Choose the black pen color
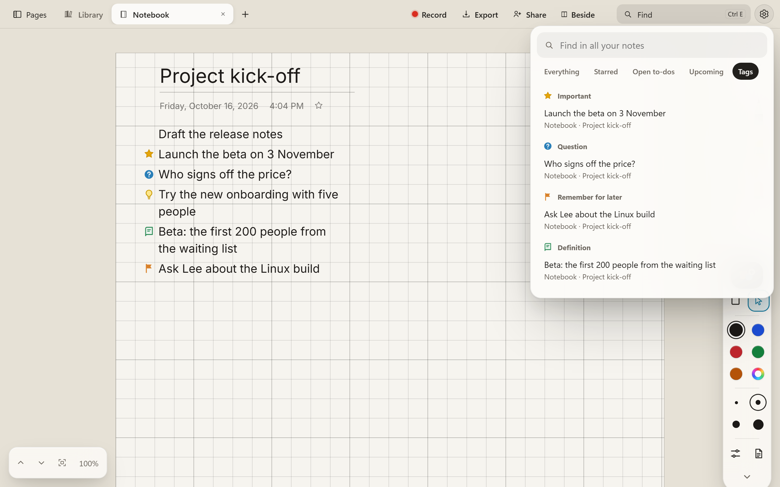Viewport: 780px width, 487px height. 736,330
